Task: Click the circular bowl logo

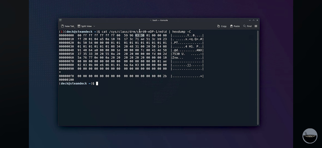Action: pos(310,136)
